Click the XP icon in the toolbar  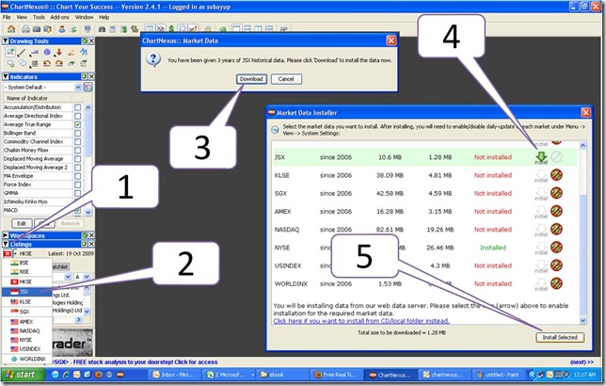point(283,29)
